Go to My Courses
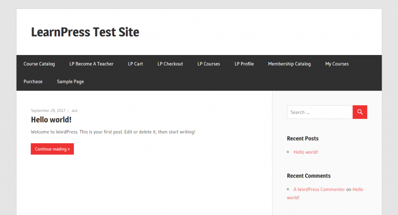398x215 pixels. pos(337,64)
